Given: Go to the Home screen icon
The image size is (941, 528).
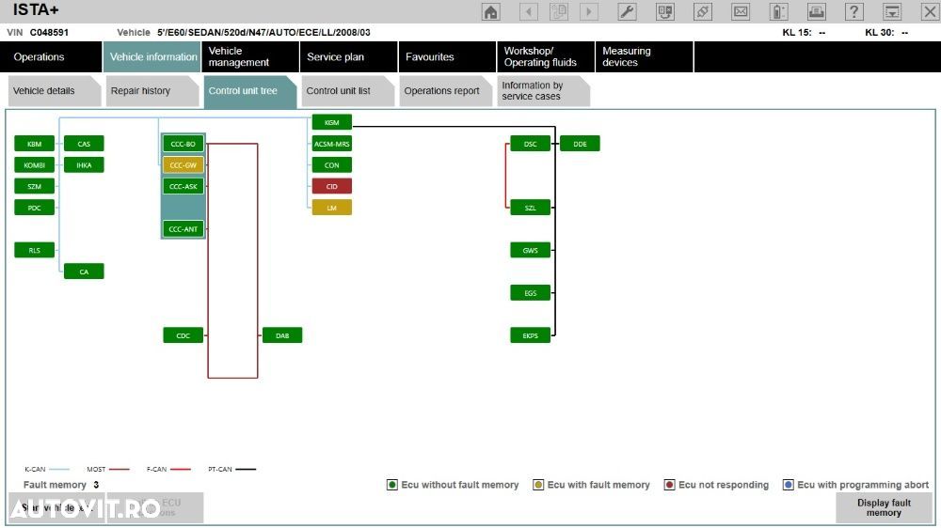Looking at the screenshot, I should click(490, 11).
